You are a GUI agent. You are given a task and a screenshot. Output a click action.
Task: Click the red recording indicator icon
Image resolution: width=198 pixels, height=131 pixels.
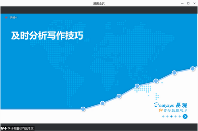click(x=6, y=17)
